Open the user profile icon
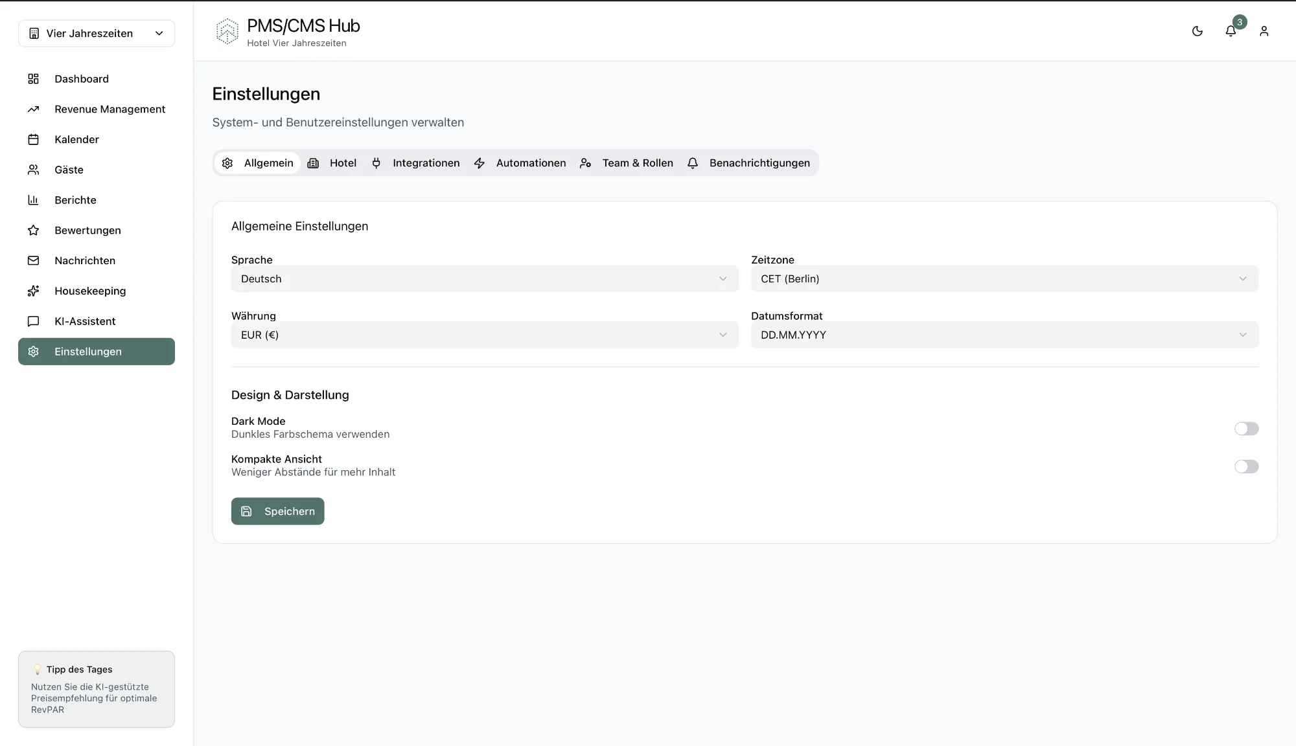This screenshot has height=746, width=1296. click(1264, 31)
